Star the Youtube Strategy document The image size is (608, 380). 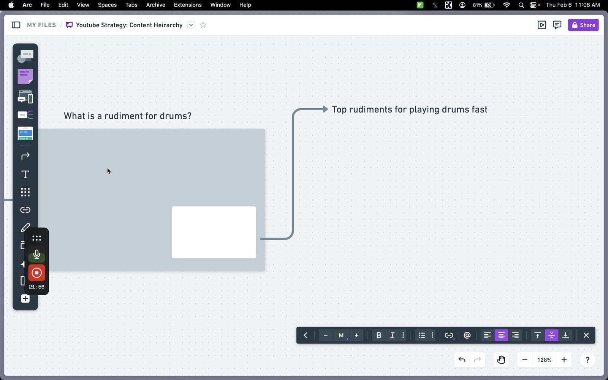point(203,25)
